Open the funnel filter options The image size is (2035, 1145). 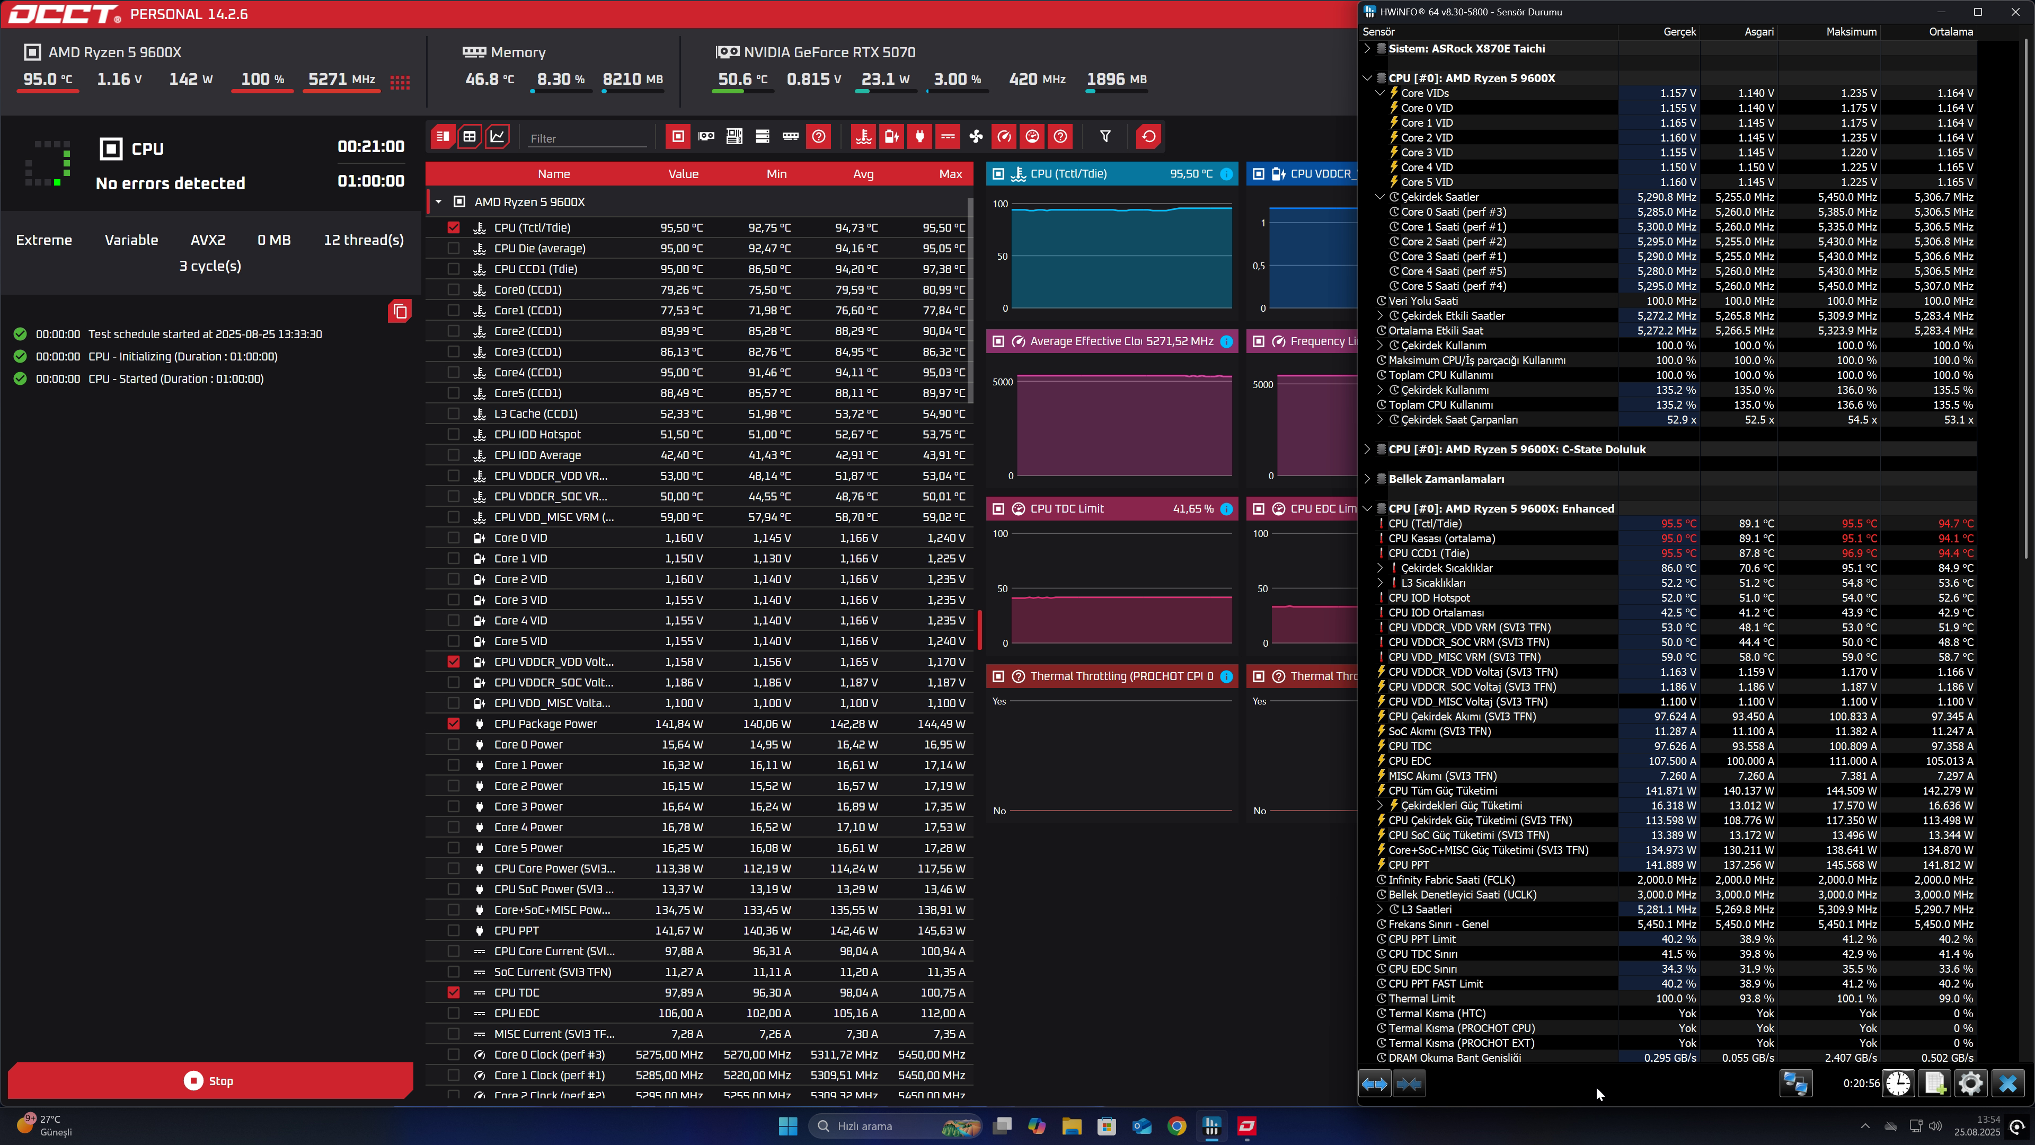(x=1105, y=137)
